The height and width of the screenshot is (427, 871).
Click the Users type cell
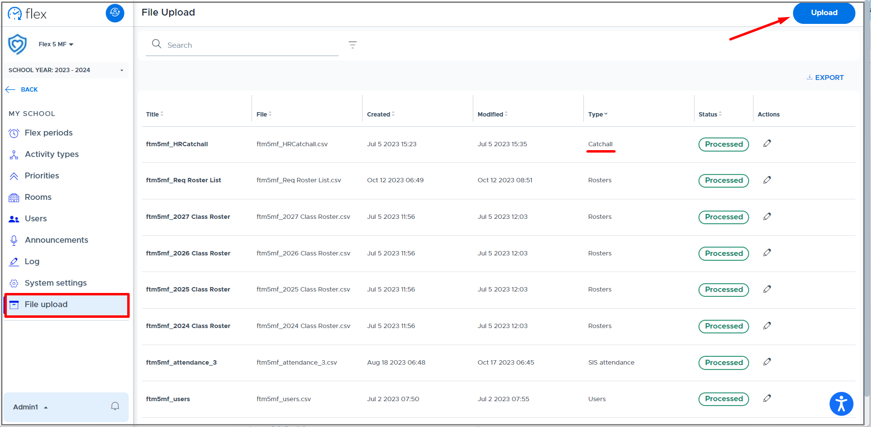click(597, 399)
